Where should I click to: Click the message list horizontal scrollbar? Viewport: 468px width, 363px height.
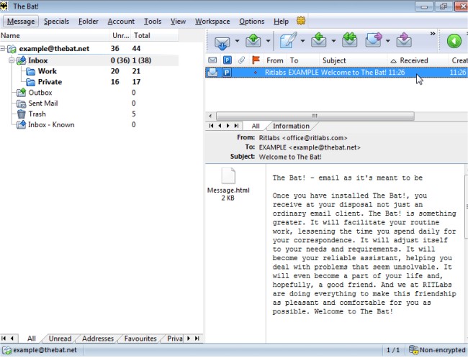[x=314, y=115]
